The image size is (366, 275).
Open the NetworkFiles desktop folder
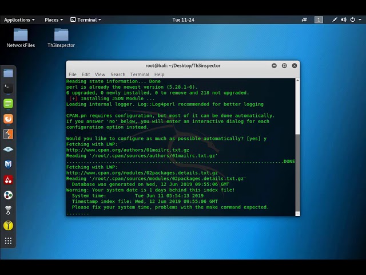pos(21,38)
